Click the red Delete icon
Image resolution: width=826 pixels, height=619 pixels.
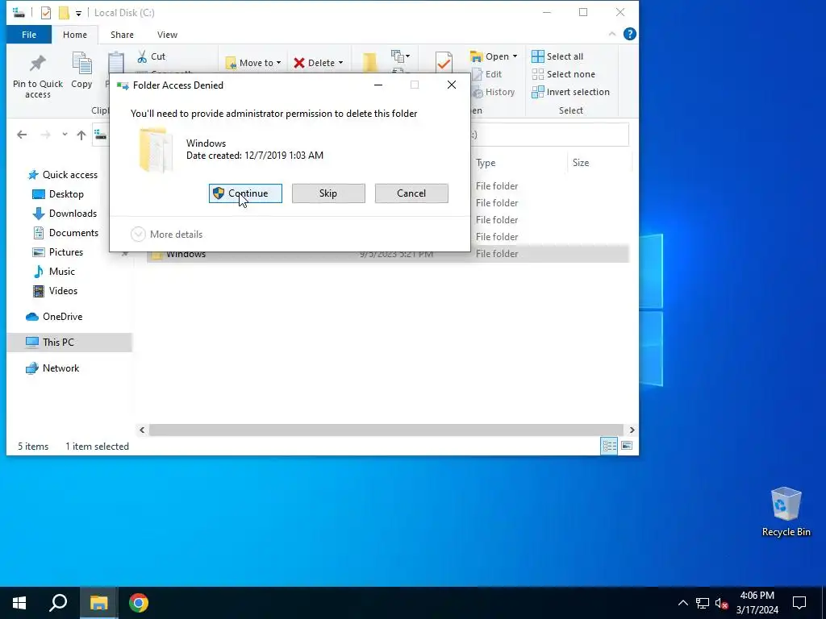[x=299, y=63]
